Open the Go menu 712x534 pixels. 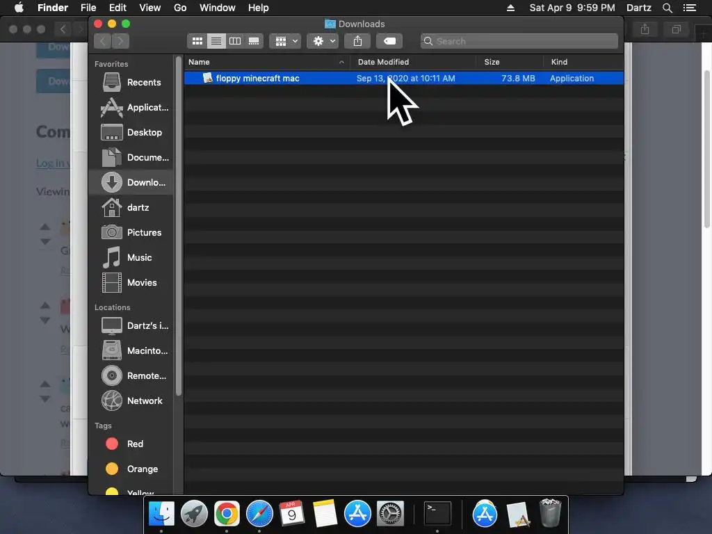(180, 8)
